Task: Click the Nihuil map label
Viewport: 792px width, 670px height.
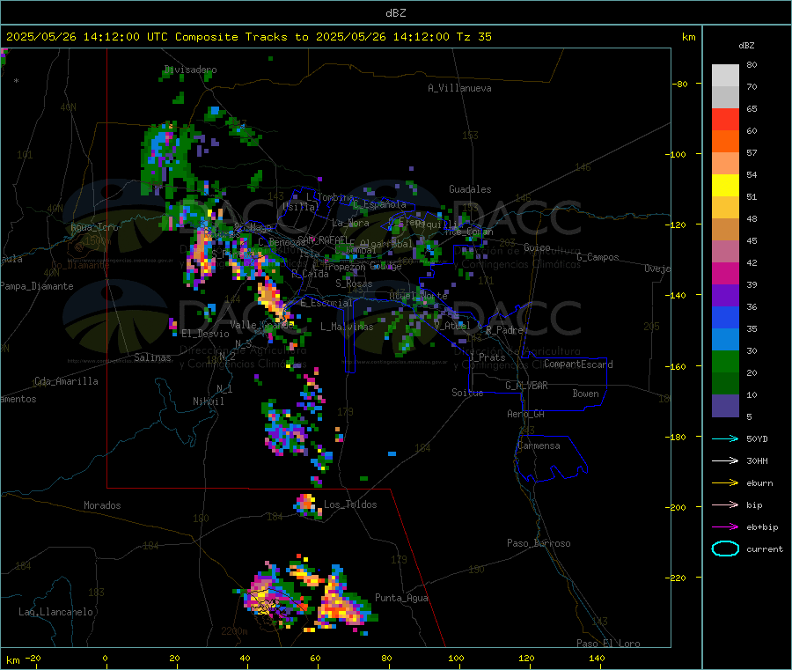Action: click(x=209, y=401)
